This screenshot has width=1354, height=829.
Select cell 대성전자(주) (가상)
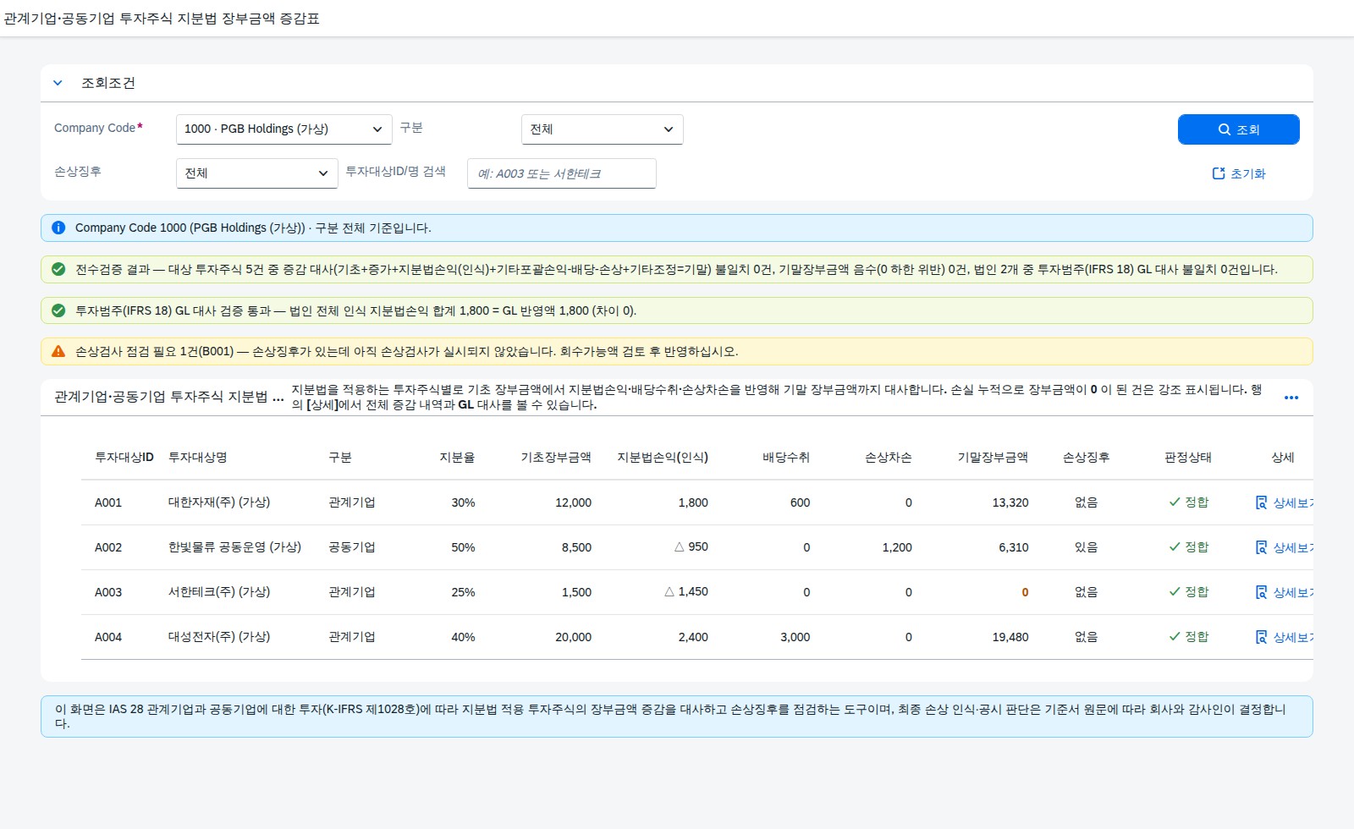pos(219,637)
